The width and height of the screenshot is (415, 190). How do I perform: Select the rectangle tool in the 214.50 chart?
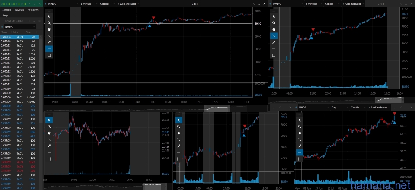tap(49, 159)
